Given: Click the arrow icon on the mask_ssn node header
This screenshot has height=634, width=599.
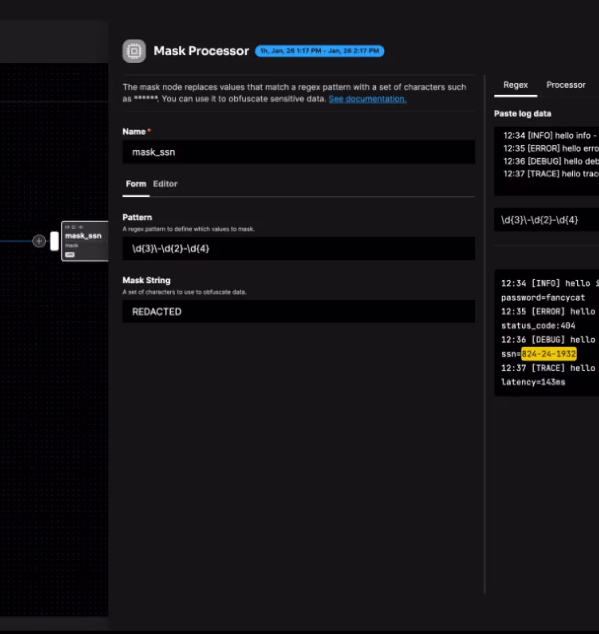Looking at the screenshot, I should 81,227.
